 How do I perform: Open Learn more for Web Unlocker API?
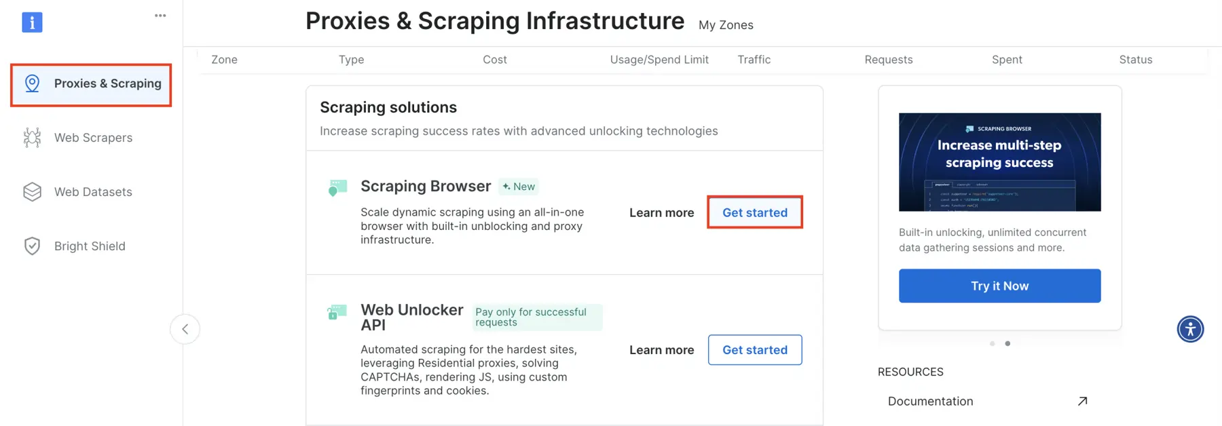pyautogui.click(x=661, y=350)
